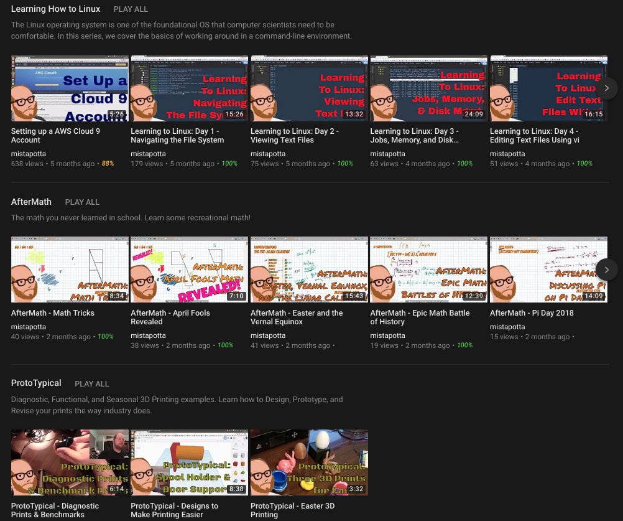Image resolution: width=623 pixels, height=521 pixels.
Task: Open mistapotta channel under Day 4 video
Action: (x=507, y=154)
